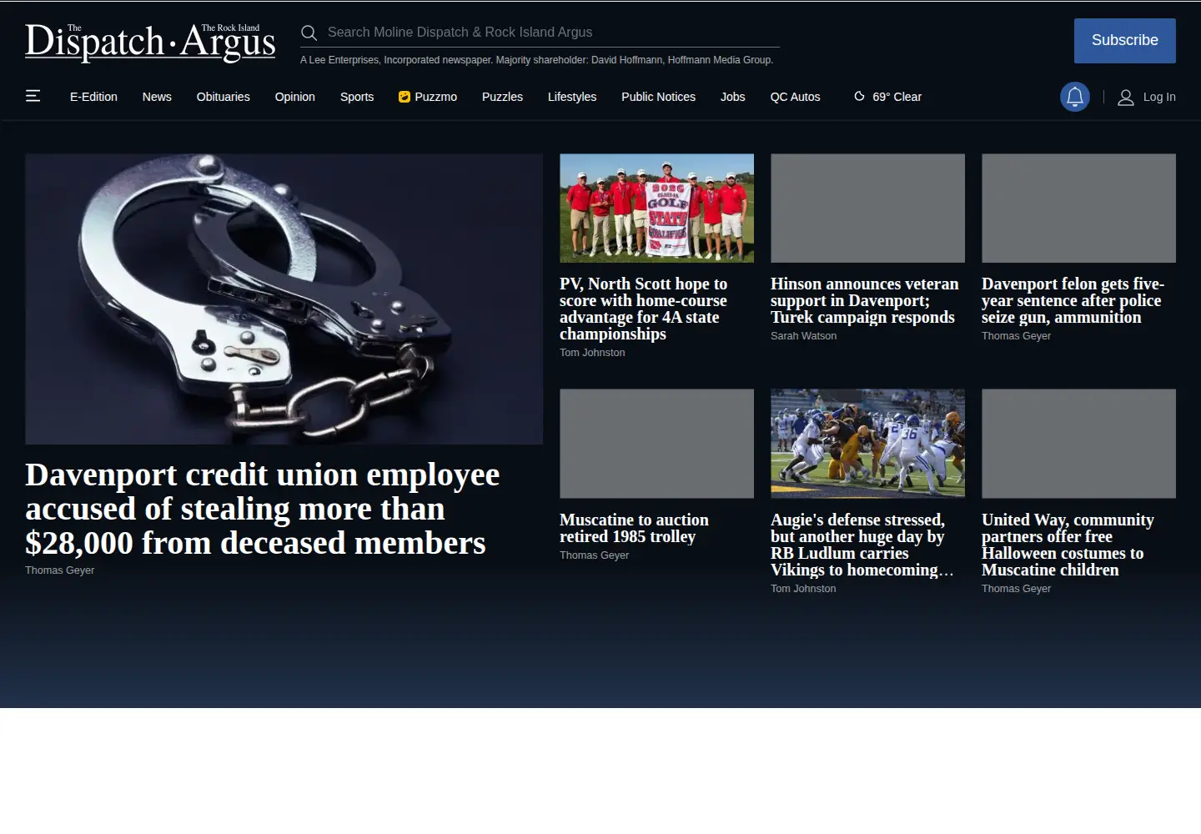
Task: Click Thomas Geyer byline under lead story
Action: tap(59, 570)
